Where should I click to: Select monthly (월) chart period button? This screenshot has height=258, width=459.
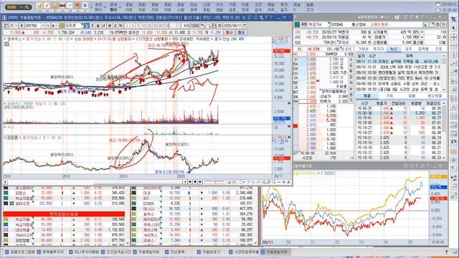tap(98, 26)
